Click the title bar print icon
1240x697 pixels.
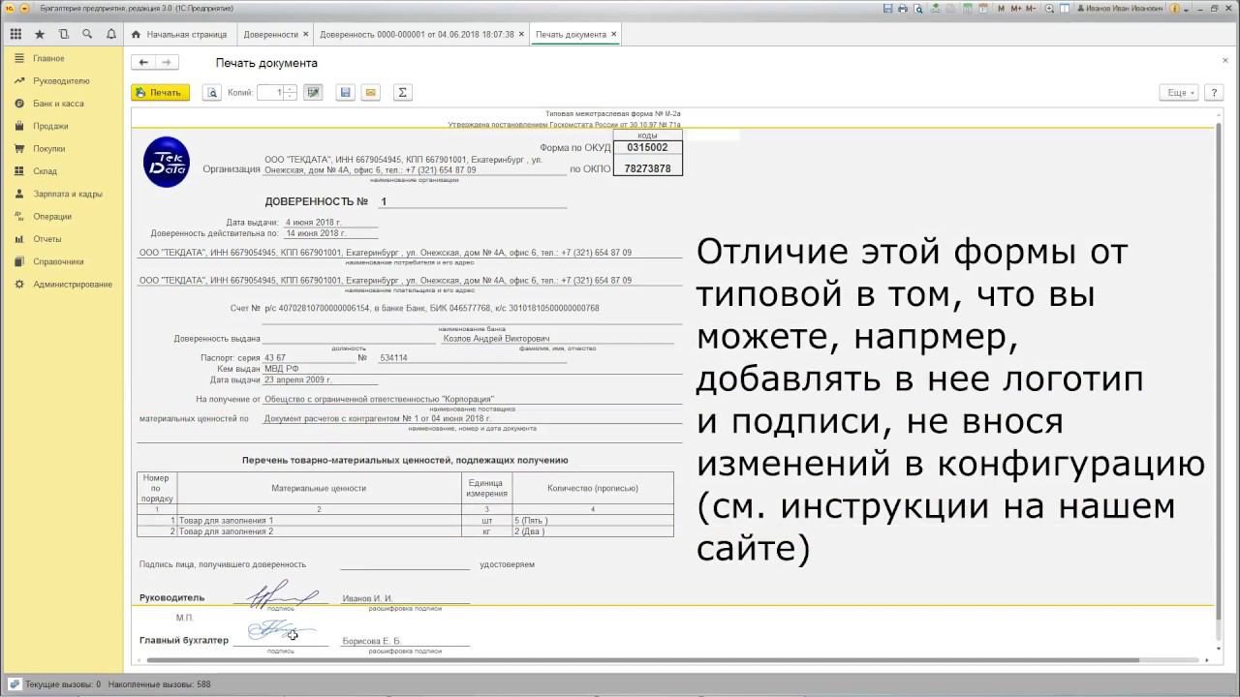coord(903,8)
